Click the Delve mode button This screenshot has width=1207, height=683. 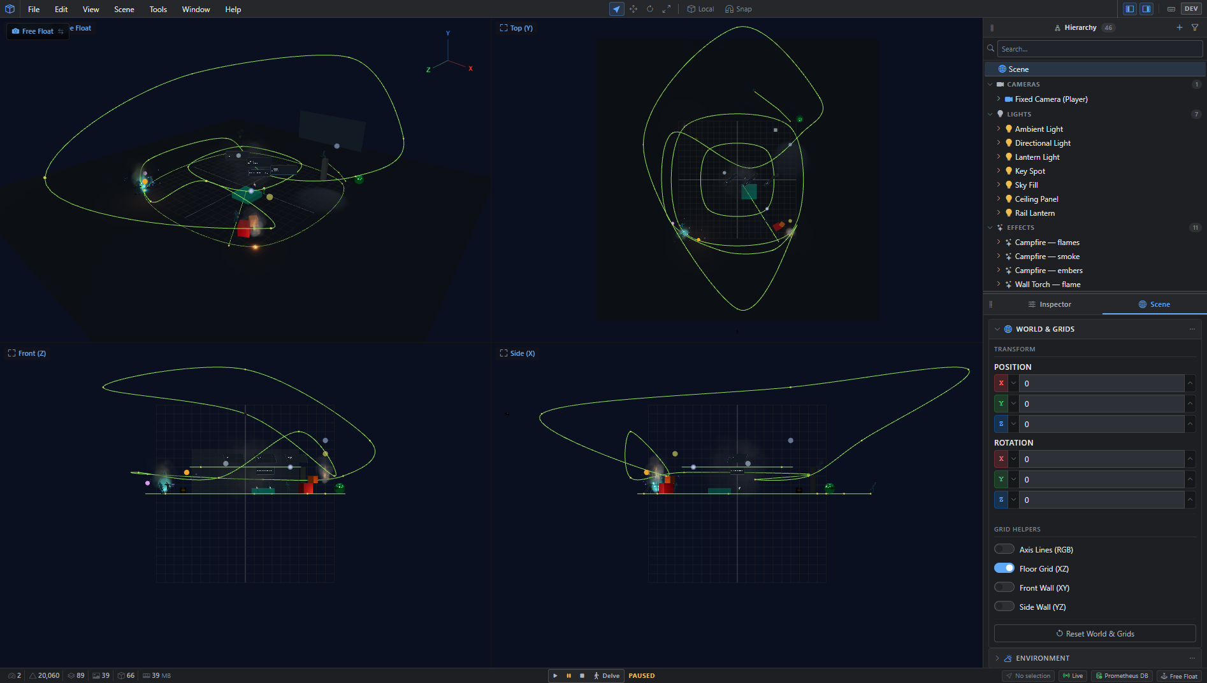click(x=607, y=675)
